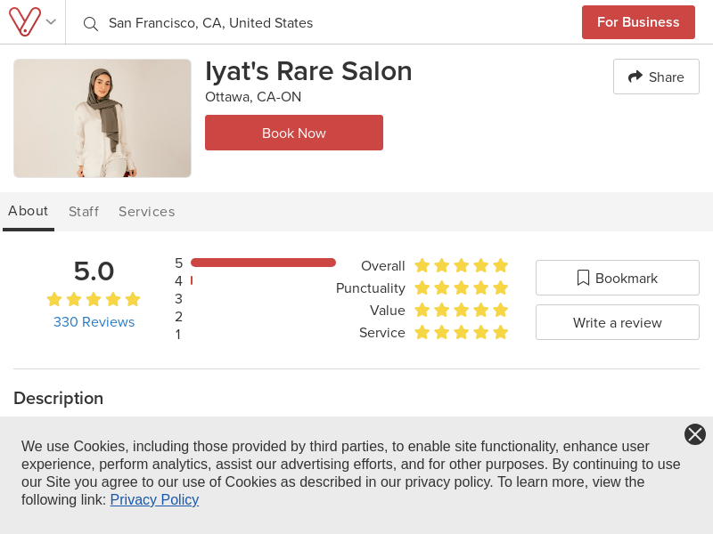Viewport: 713px width, 534px height.
Task: View the 330 Reviews link
Action: click(x=94, y=322)
